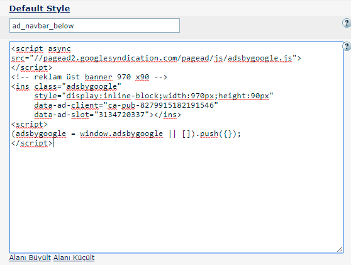This screenshot has width=351, height=267.
Task: Click the text "class="adsbygoogle""
Action: (x=77, y=86)
